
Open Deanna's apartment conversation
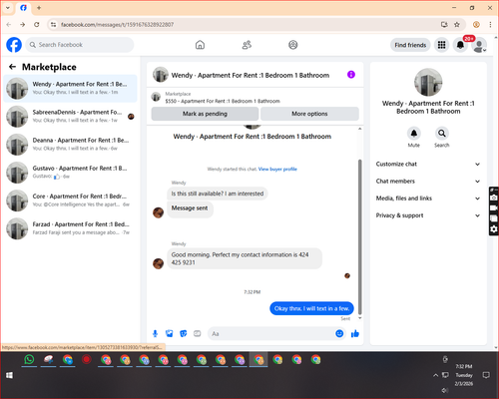coord(70,145)
